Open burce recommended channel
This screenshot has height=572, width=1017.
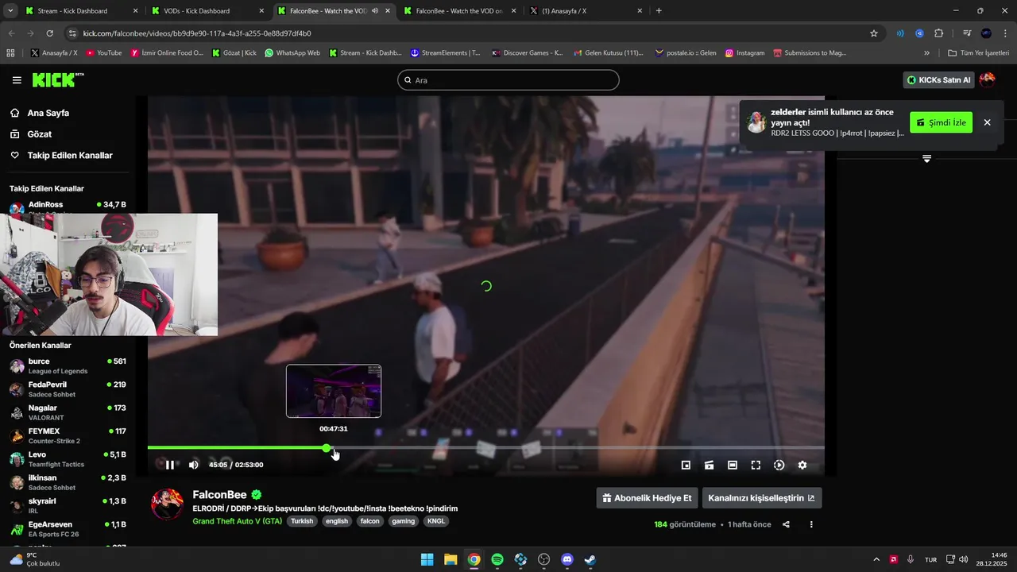67,366
